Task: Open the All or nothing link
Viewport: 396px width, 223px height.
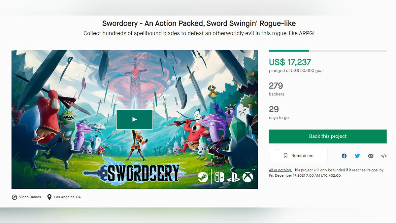Action: coord(280,170)
